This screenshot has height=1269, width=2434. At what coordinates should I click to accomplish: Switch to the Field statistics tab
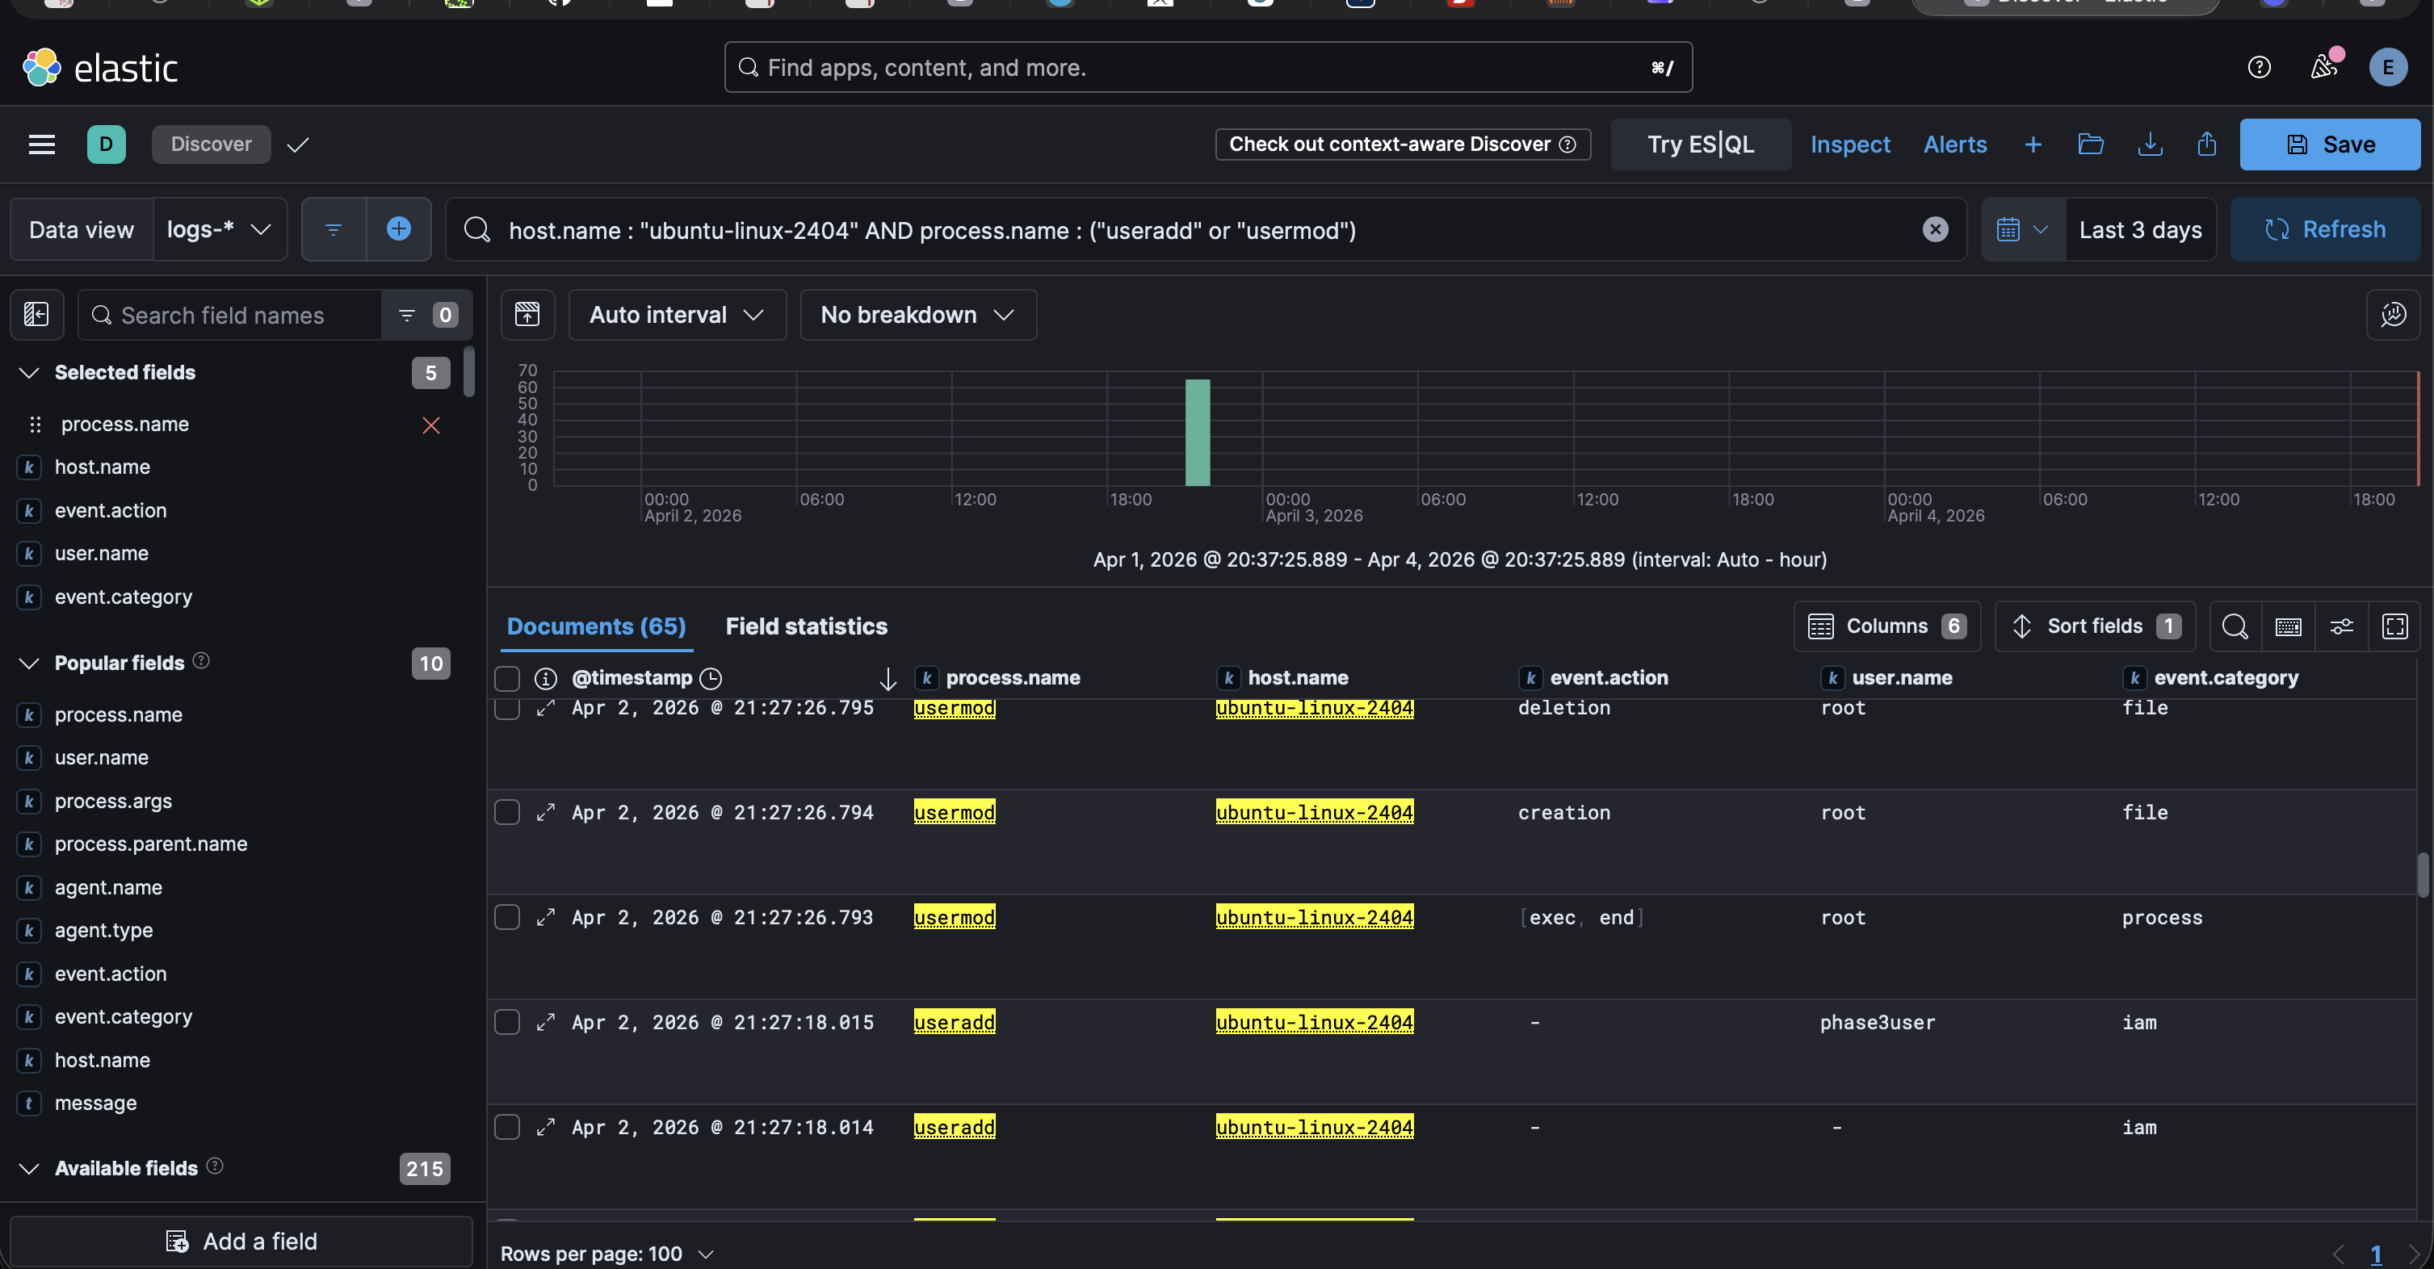point(806,626)
